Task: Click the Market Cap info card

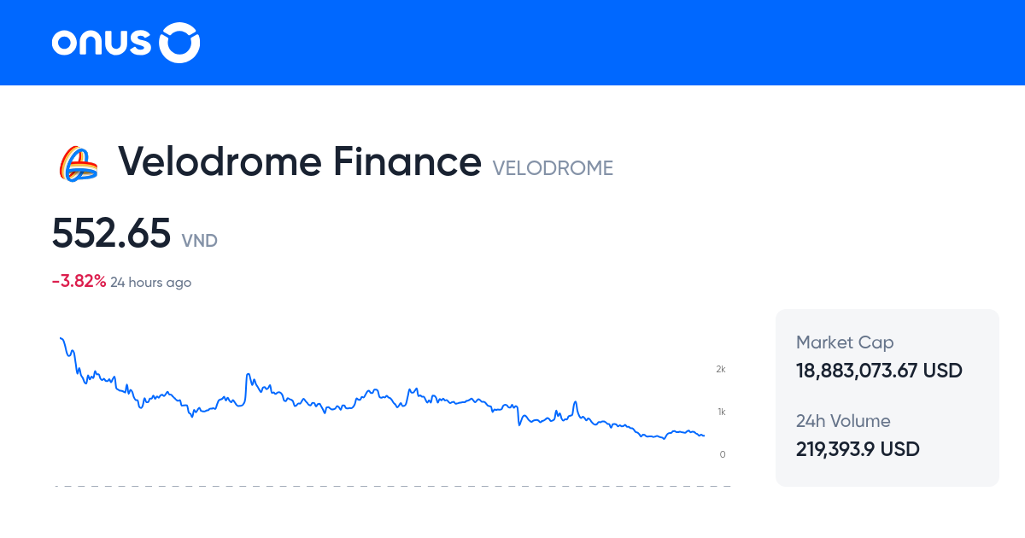Action: 887,359
